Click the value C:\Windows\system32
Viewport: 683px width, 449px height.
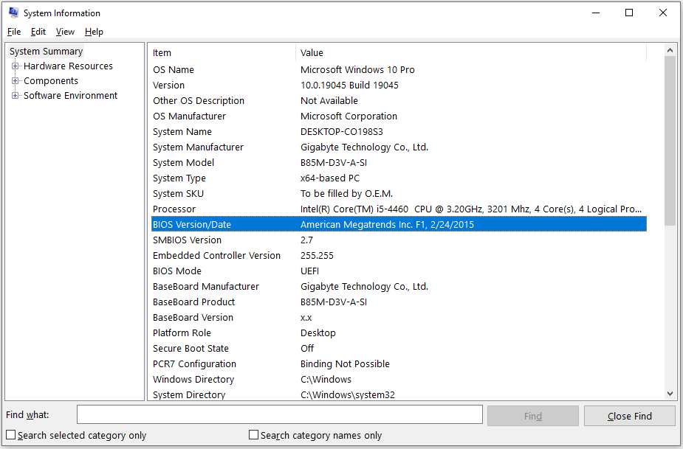tap(348, 394)
